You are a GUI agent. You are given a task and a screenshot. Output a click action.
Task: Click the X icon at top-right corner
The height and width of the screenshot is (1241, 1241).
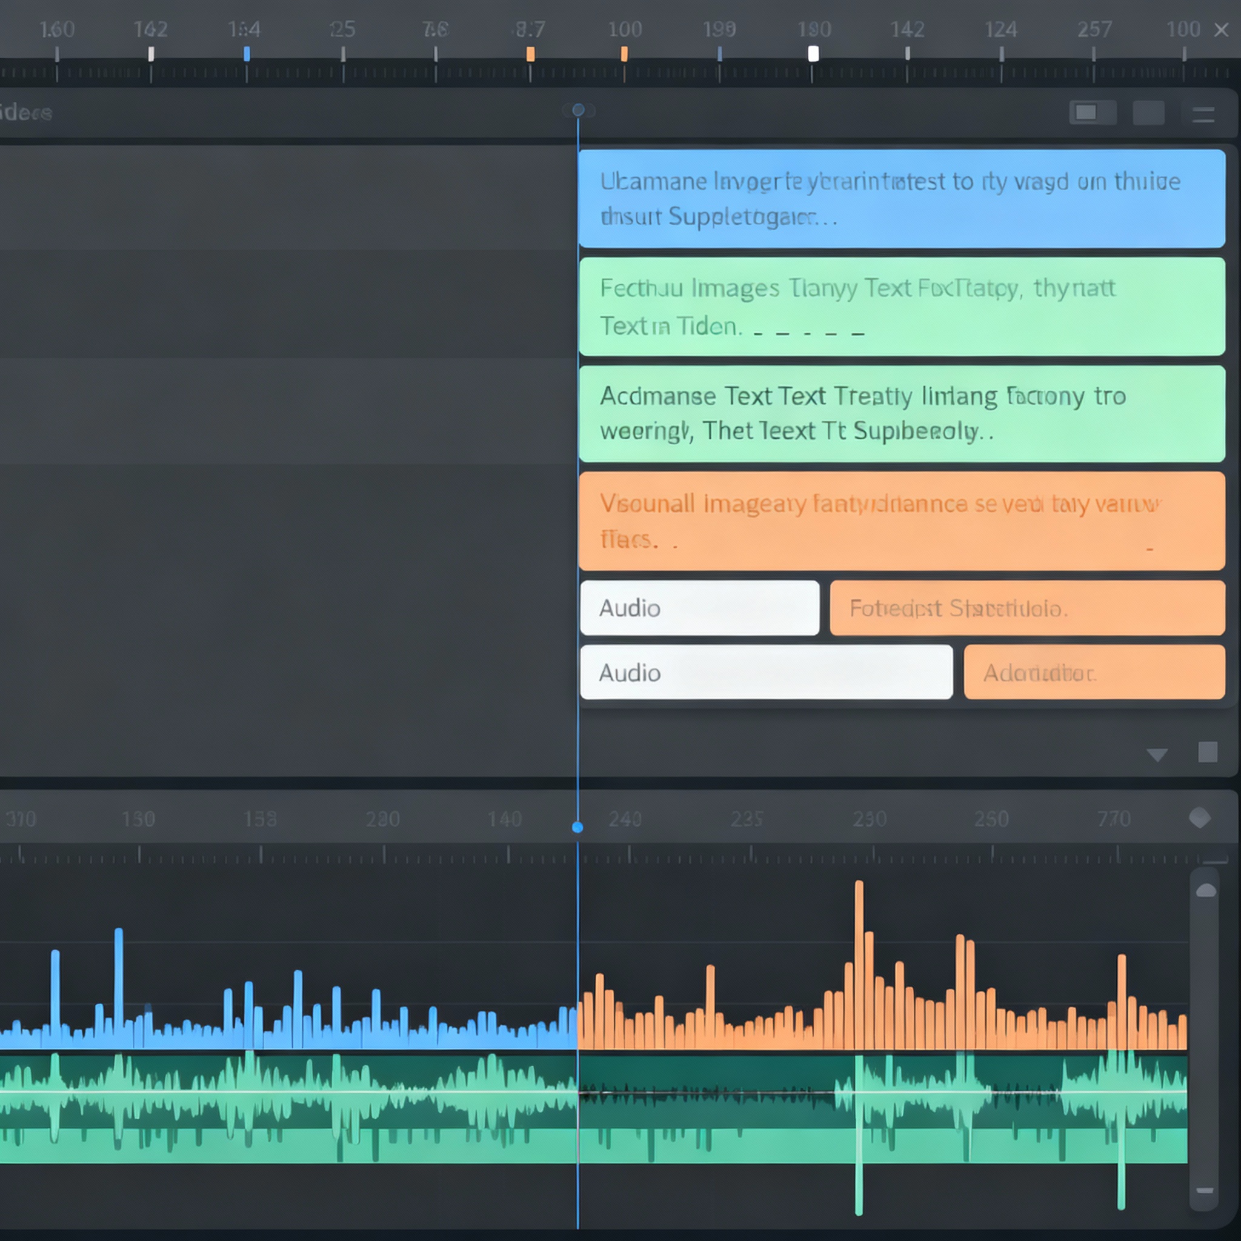click(x=1221, y=30)
